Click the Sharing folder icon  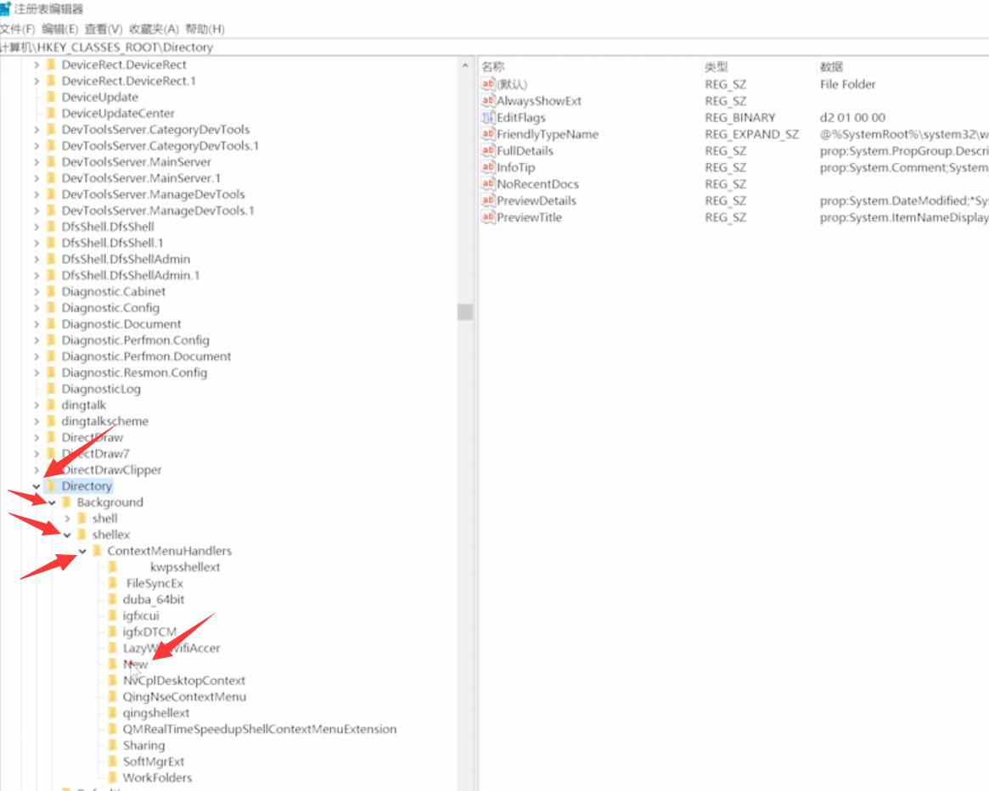(113, 745)
